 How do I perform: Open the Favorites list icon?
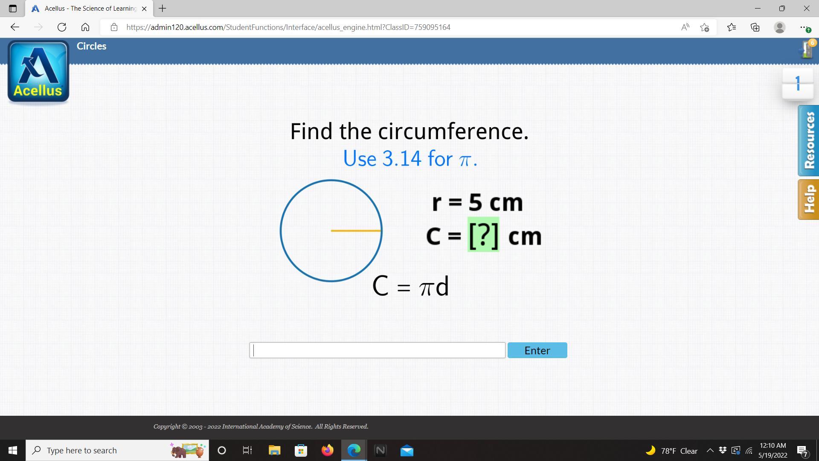(732, 27)
